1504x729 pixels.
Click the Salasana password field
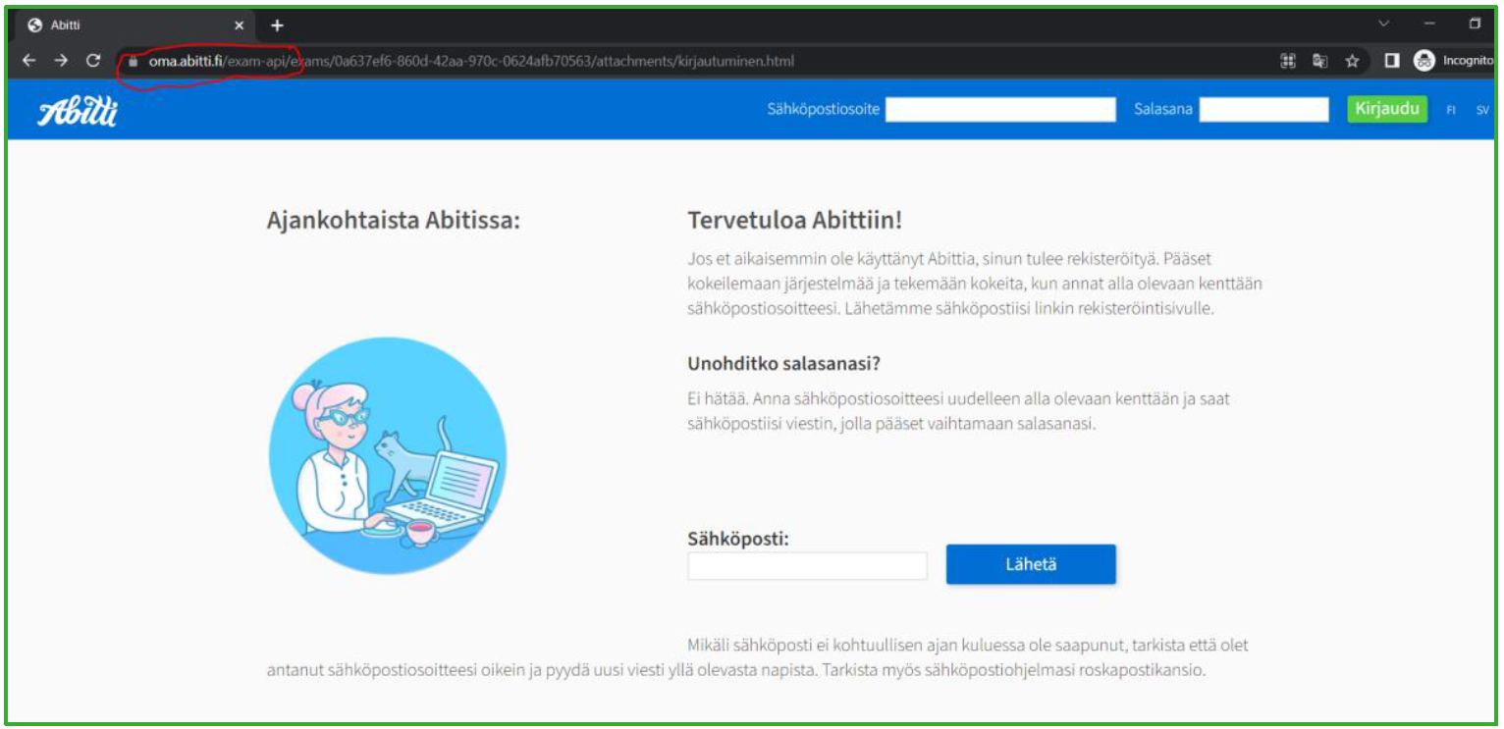tap(1263, 109)
